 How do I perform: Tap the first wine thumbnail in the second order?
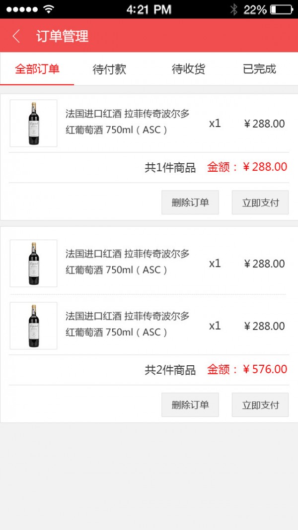pyautogui.click(x=34, y=264)
